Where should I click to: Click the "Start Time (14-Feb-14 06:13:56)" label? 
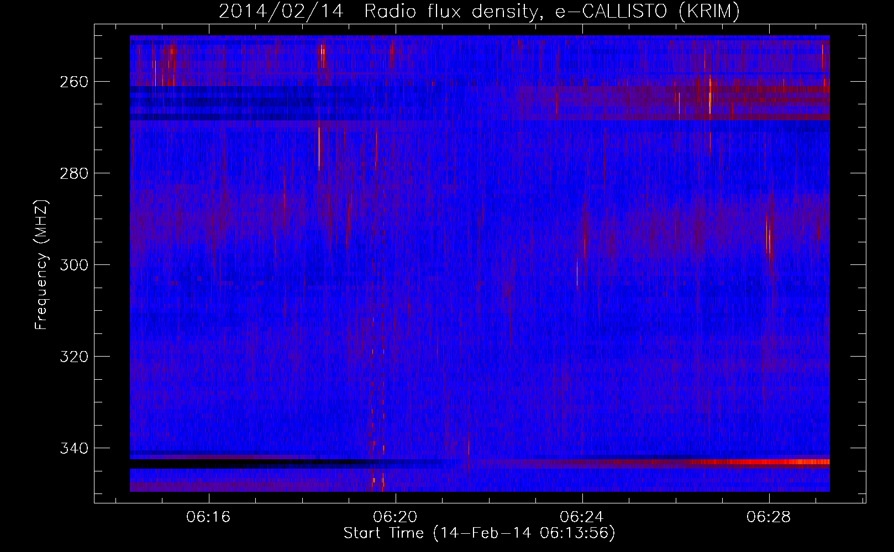(x=479, y=533)
